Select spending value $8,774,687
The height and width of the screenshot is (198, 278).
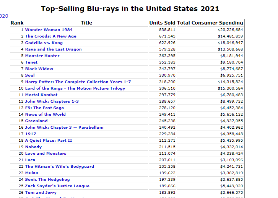coord(232,69)
